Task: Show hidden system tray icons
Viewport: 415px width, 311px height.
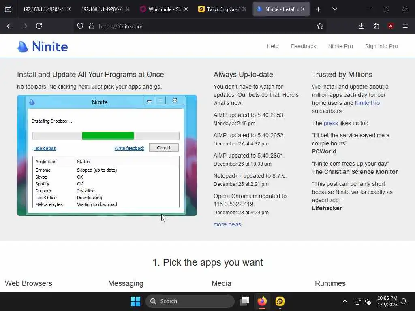Action: 344,301
